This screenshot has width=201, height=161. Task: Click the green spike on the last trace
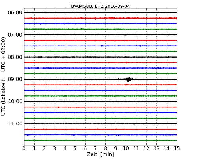point(117,141)
